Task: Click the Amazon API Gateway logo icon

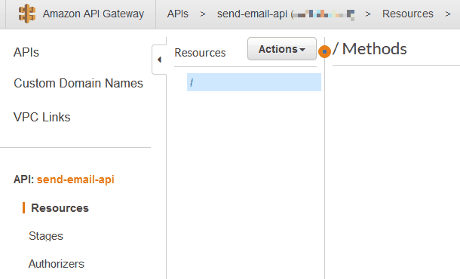Action: (27, 14)
